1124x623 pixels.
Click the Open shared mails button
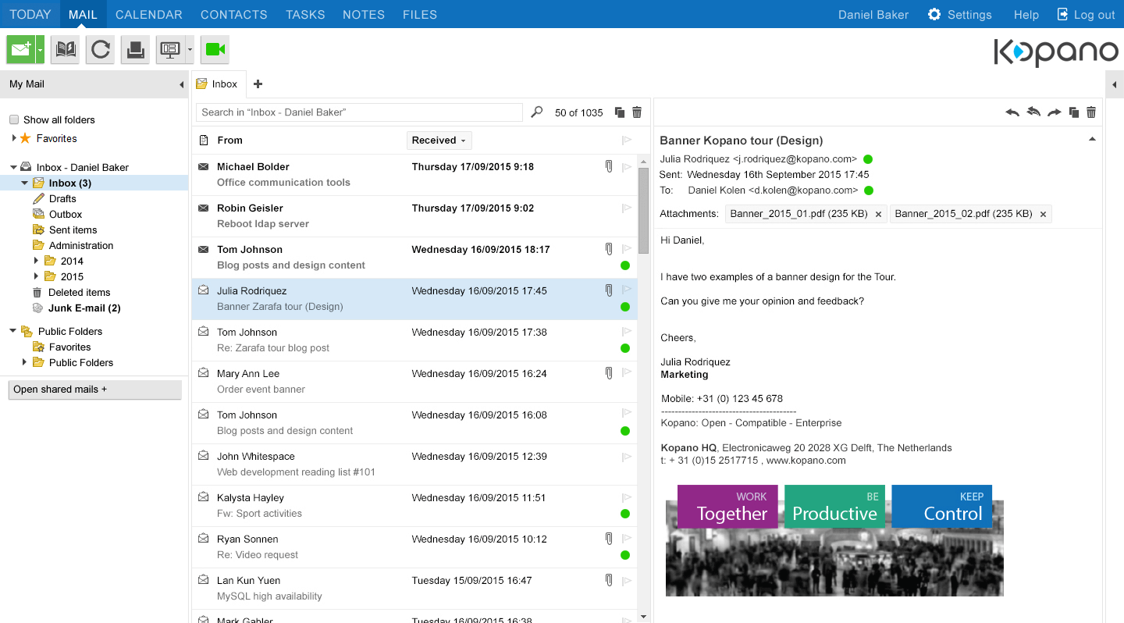point(94,390)
